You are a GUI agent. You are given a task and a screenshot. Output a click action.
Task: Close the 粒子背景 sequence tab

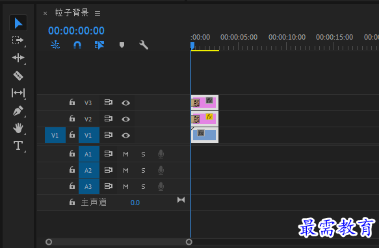(x=46, y=13)
